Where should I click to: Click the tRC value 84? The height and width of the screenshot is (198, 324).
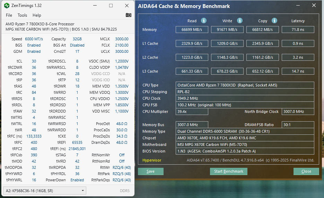coord(34,92)
